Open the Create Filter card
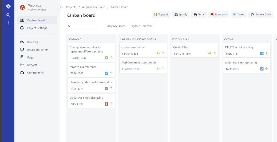This screenshot has width=277, height=142. coord(195,50)
